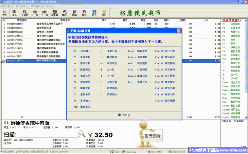Click into the 扫描 barcode input field
Viewport: 248px width, 154px height.
click(x=47, y=135)
